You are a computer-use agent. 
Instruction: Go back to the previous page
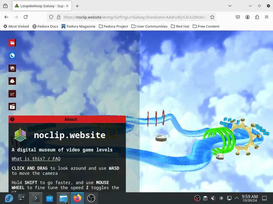[x=6, y=17]
